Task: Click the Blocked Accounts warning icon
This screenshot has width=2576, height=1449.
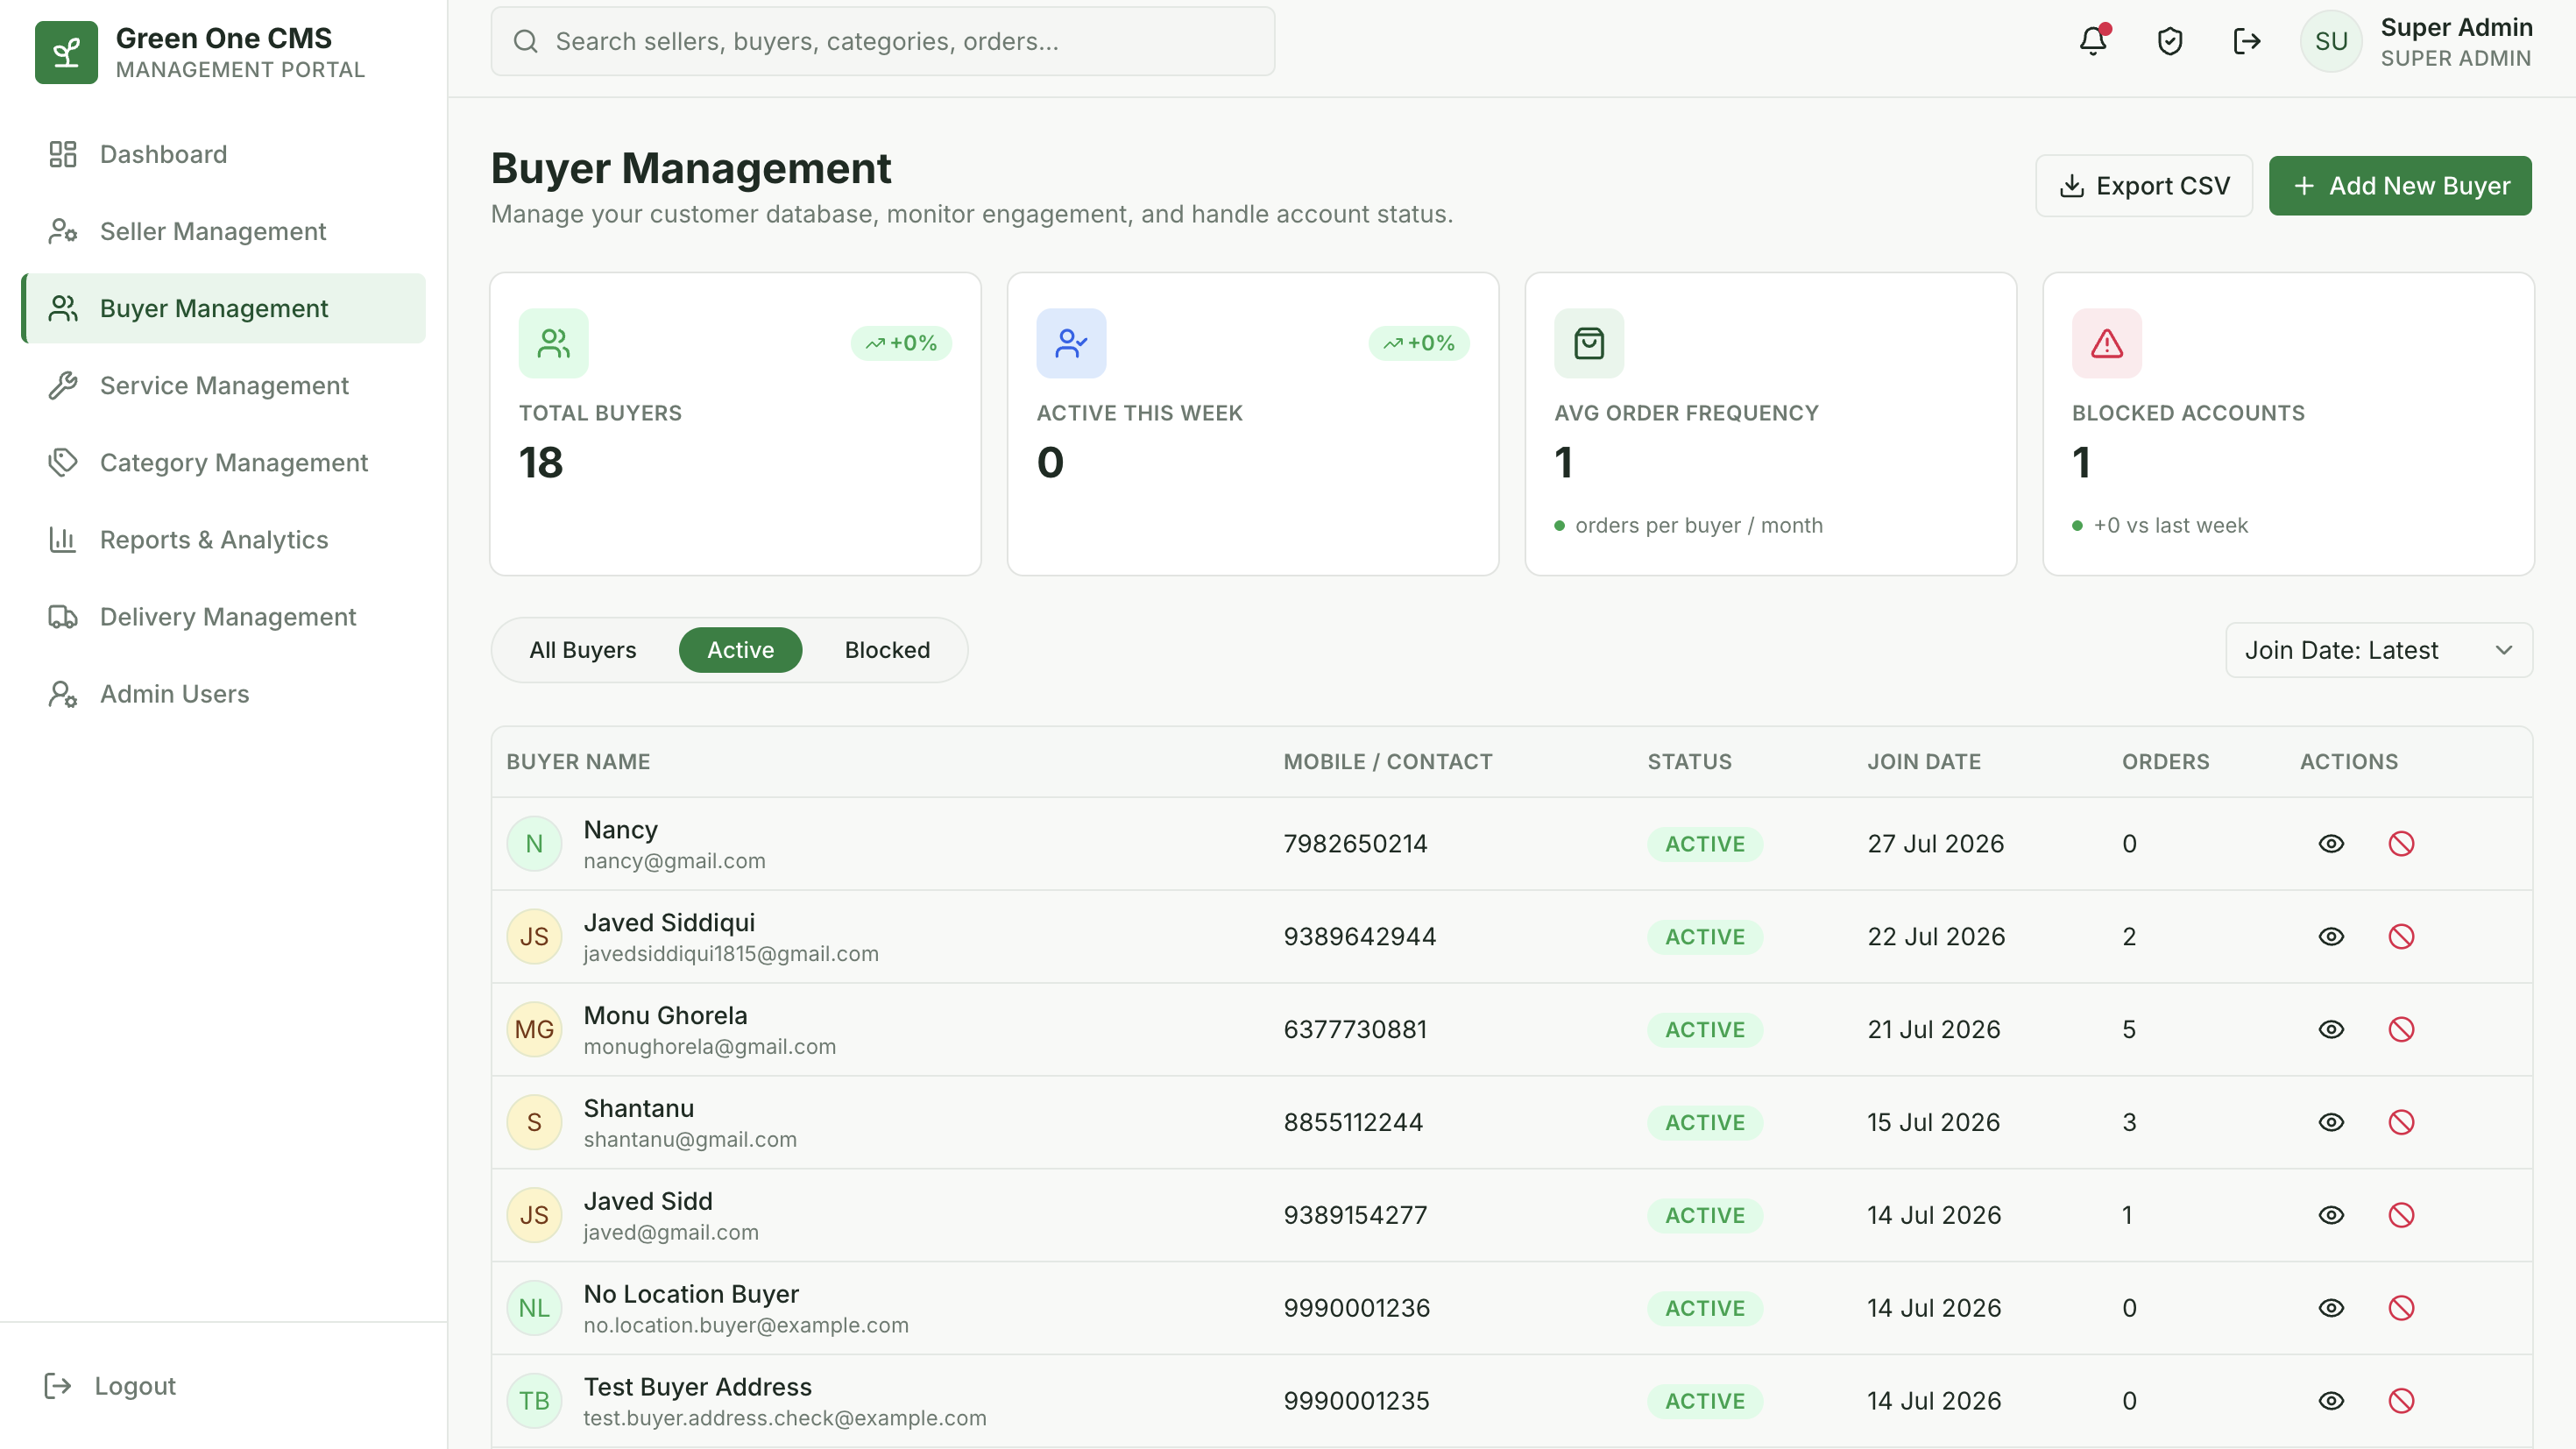Action: click(2107, 343)
